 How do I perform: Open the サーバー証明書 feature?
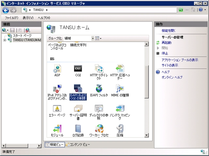(78, 112)
